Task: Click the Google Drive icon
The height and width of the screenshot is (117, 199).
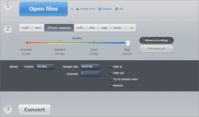Action: 78,9
